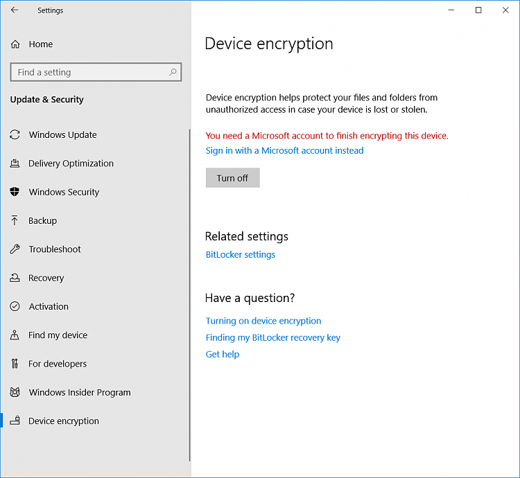
Task: Turn off device encryption button
Action: tap(232, 178)
